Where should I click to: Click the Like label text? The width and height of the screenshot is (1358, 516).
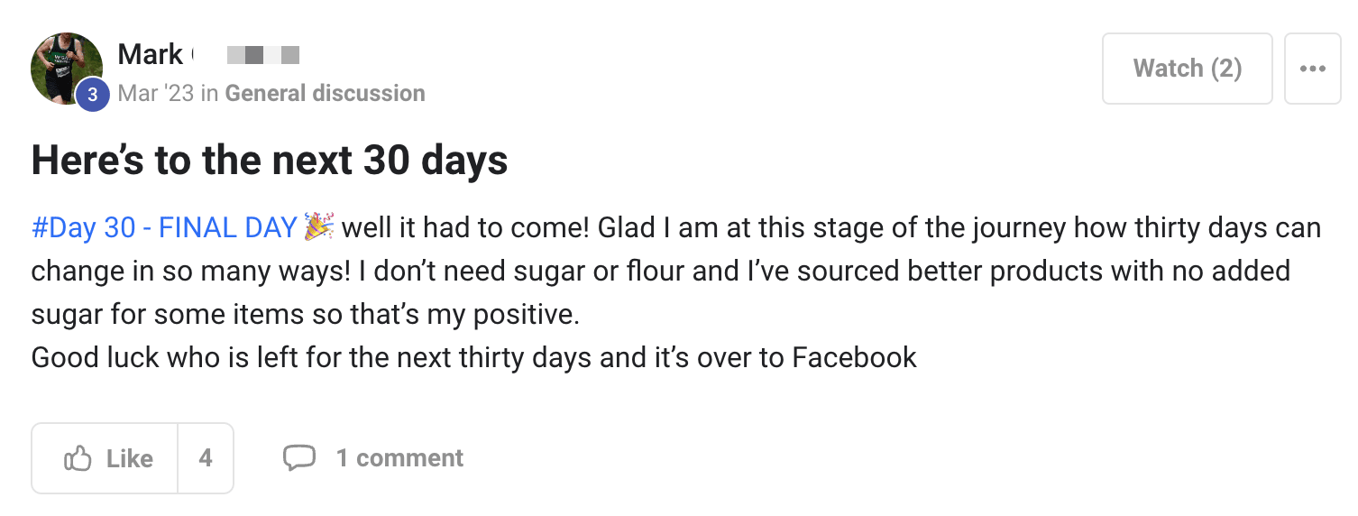tap(129, 458)
